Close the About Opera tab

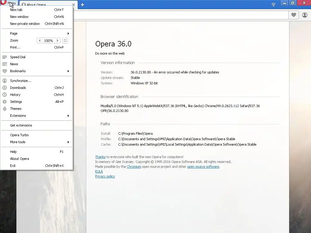pos(73,5)
